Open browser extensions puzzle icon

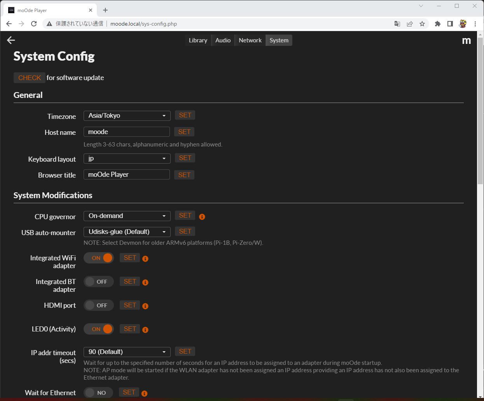[438, 24]
